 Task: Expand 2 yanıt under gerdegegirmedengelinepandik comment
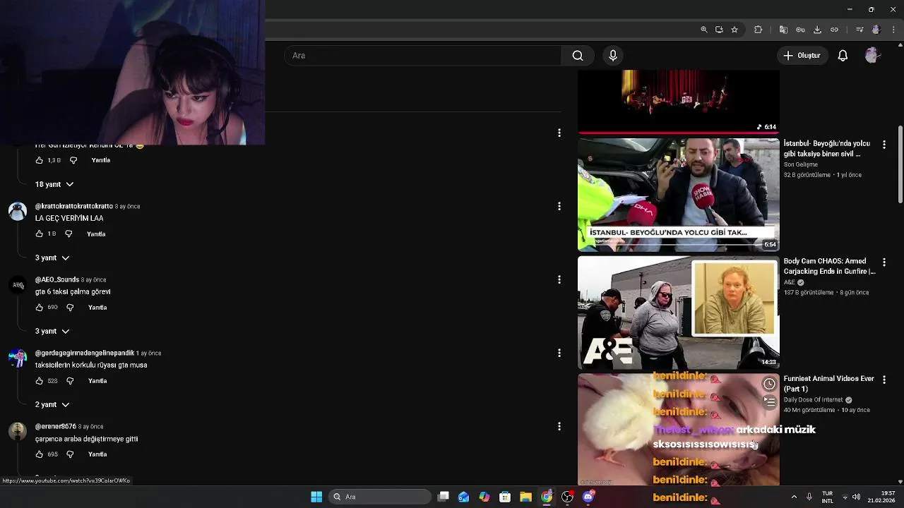click(x=52, y=404)
